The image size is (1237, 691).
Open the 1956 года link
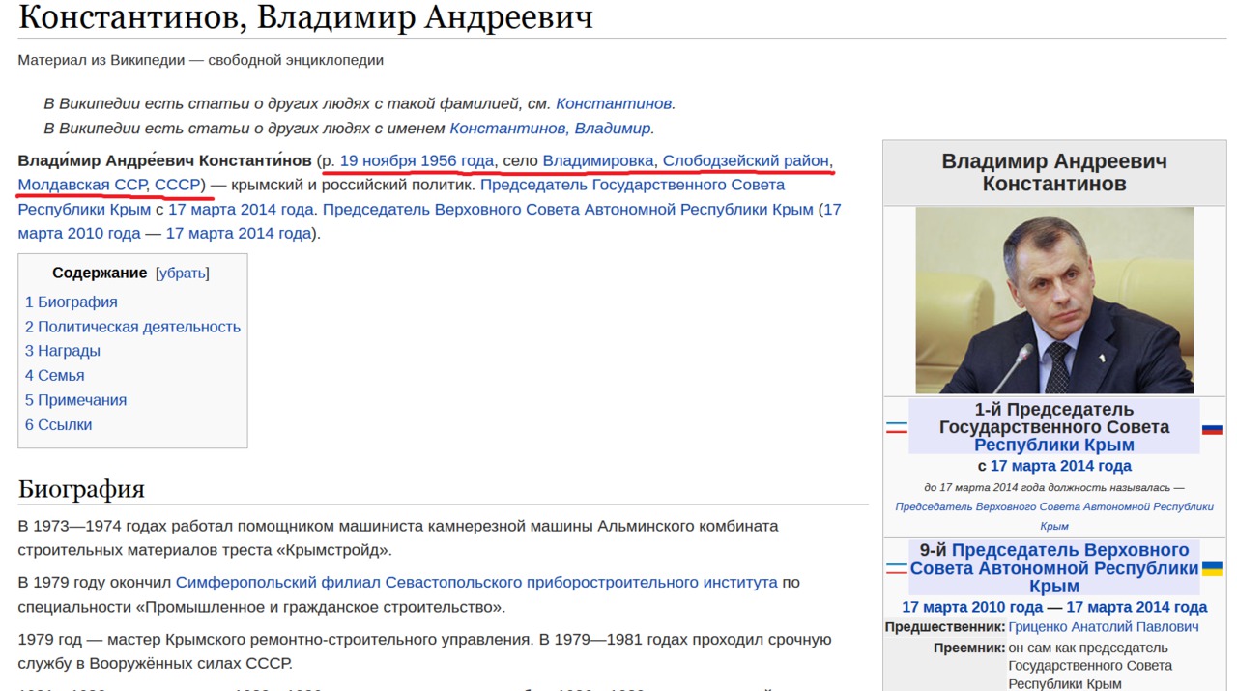point(456,160)
